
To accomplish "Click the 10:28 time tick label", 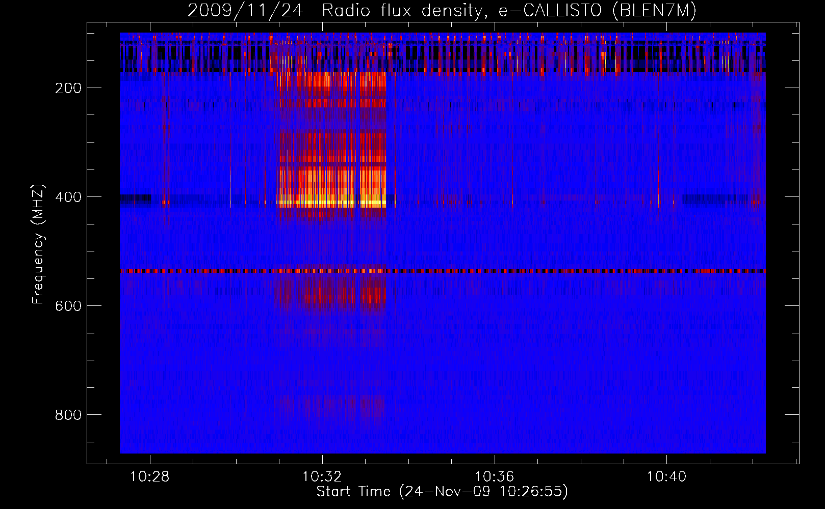I will pos(149,477).
